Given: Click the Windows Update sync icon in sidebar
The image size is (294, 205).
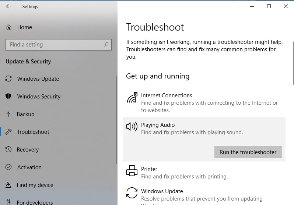Looking at the screenshot, I should 9,79.
